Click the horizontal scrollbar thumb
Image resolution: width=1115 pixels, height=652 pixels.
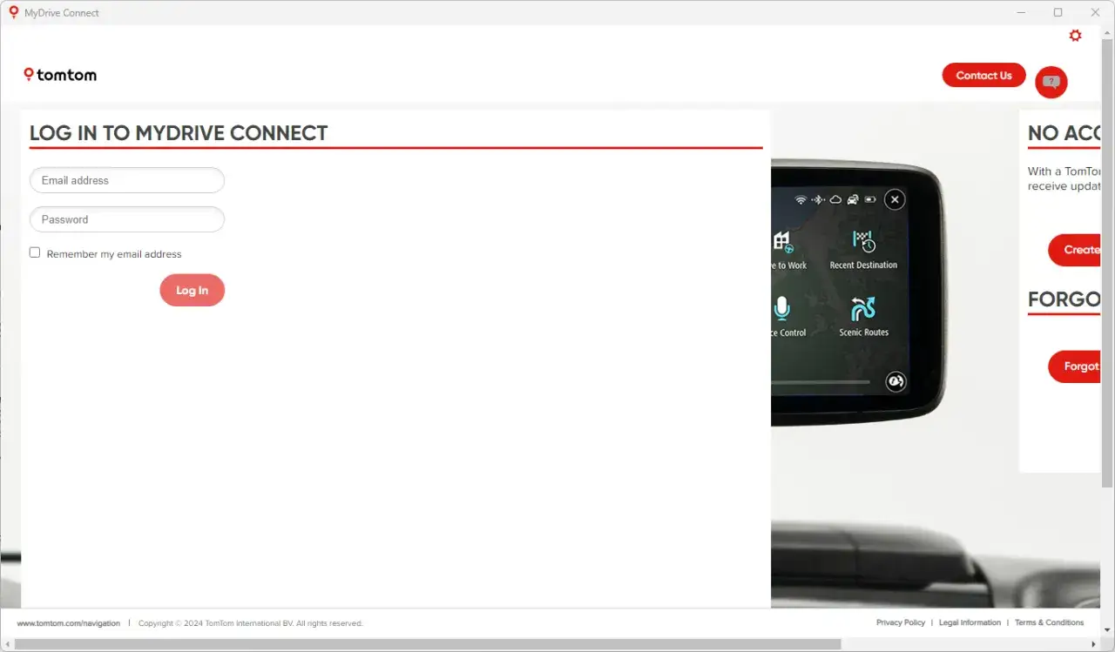(x=428, y=644)
